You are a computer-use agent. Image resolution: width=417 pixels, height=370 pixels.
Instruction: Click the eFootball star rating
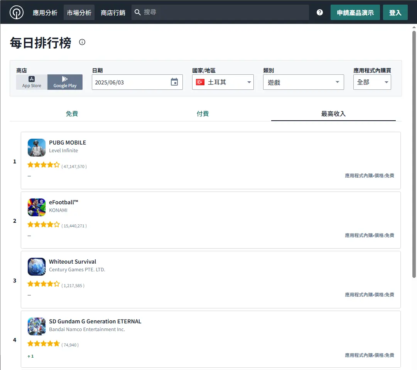tap(44, 225)
